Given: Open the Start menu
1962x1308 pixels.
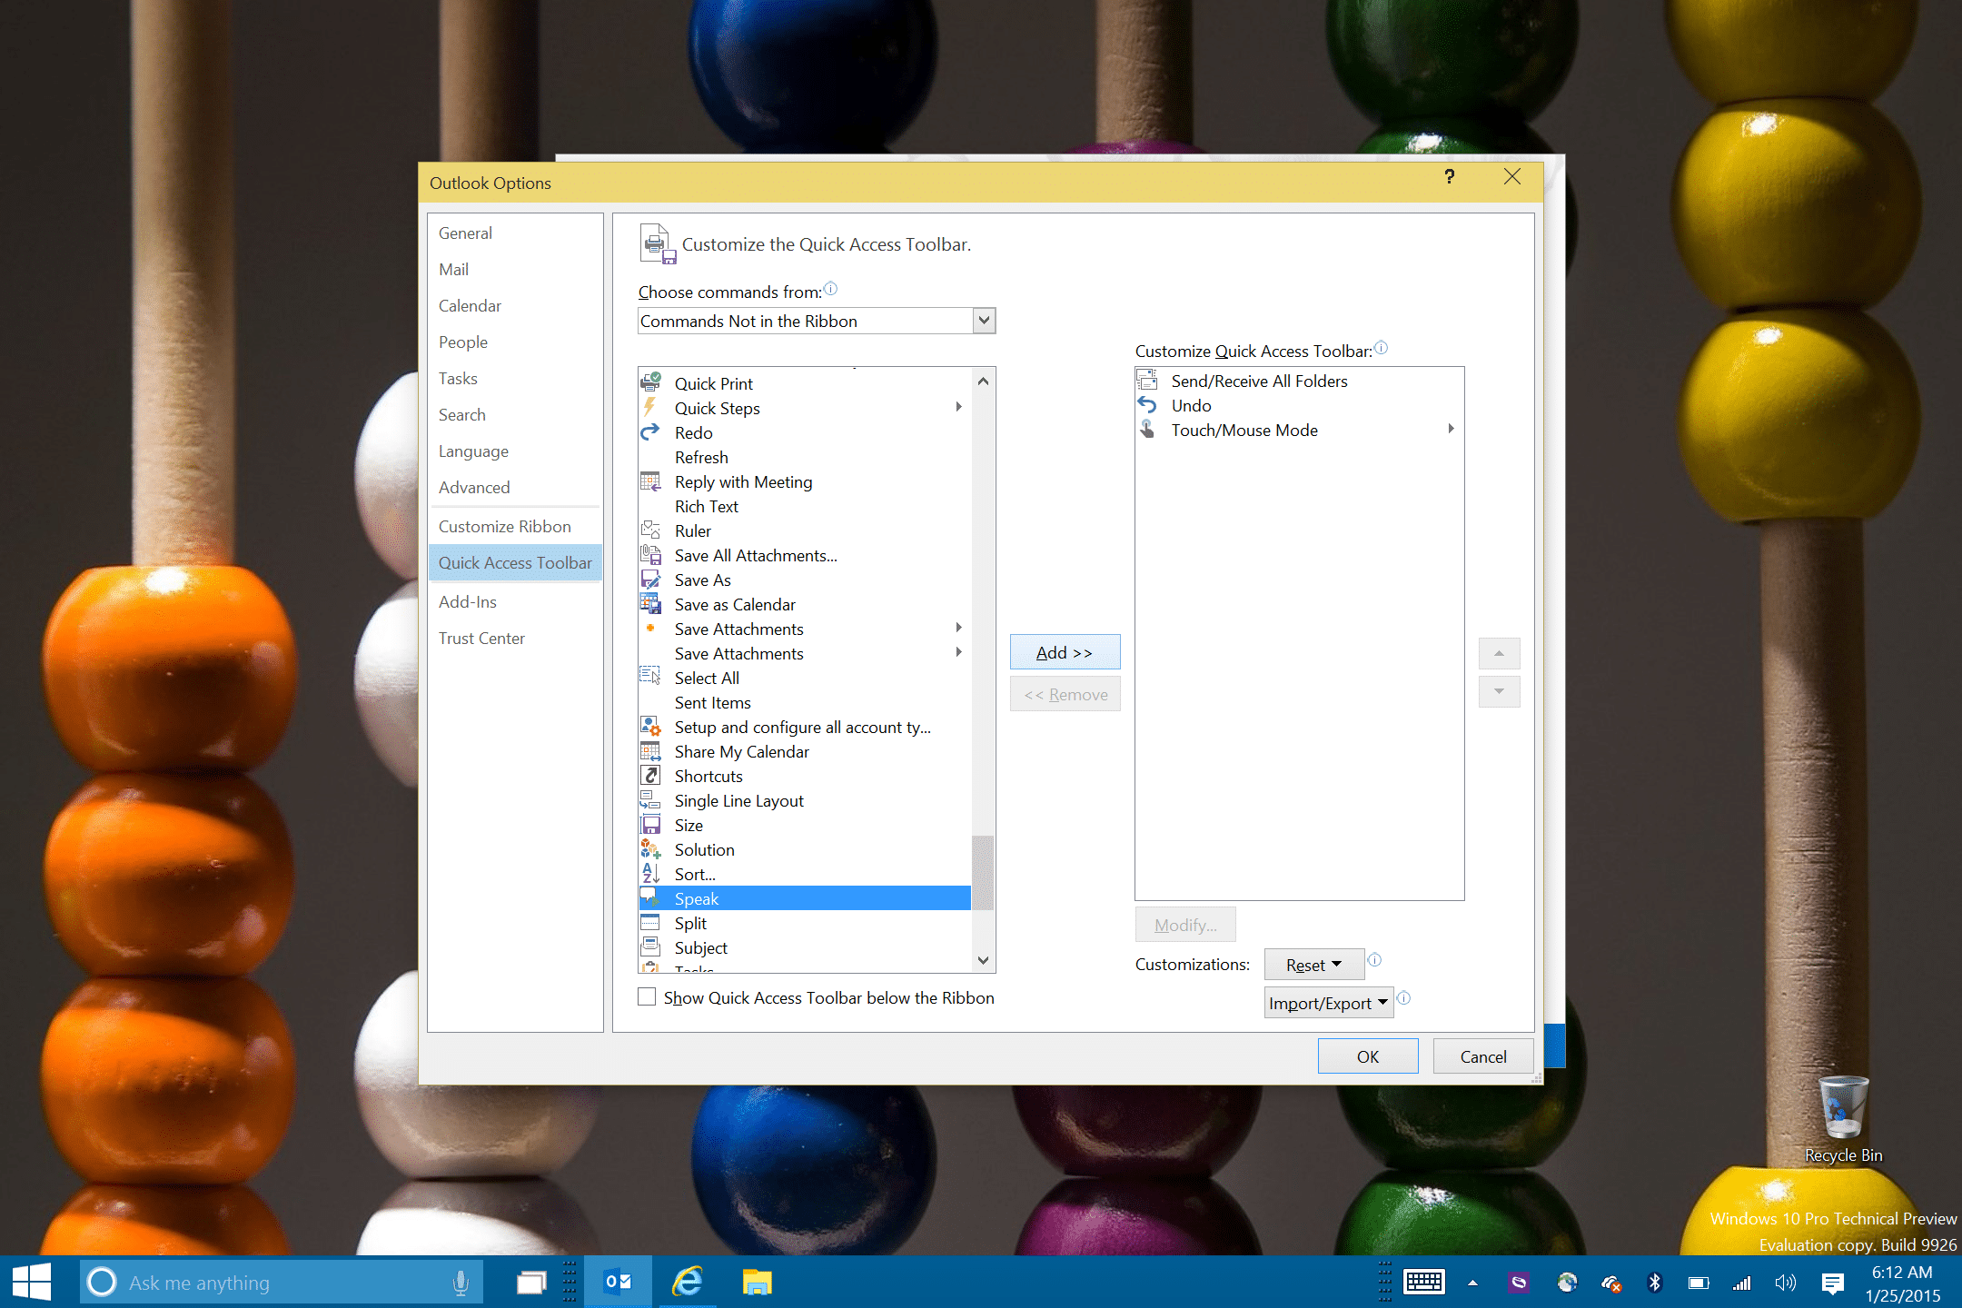Looking at the screenshot, I should (x=32, y=1282).
